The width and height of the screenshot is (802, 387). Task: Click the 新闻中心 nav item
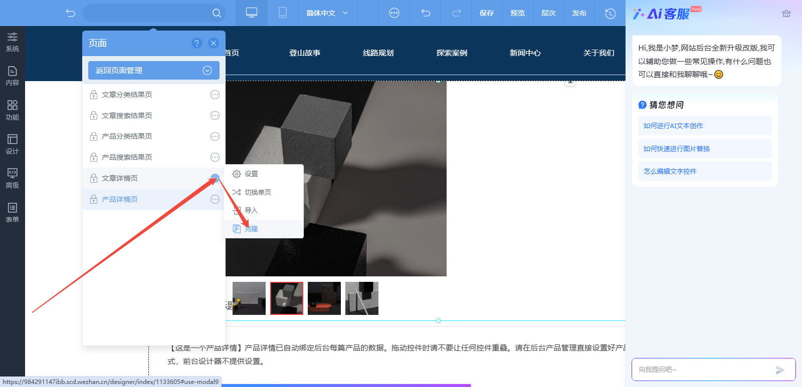(525, 53)
